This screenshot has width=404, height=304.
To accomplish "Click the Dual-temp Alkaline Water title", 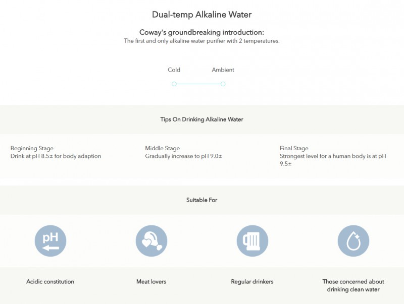I will coord(201,15).
